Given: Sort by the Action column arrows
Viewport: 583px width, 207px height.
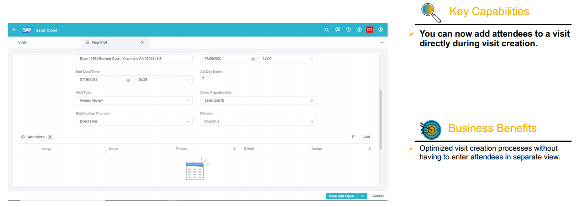Looking at the screenshot, I should (x=370, y=149).
